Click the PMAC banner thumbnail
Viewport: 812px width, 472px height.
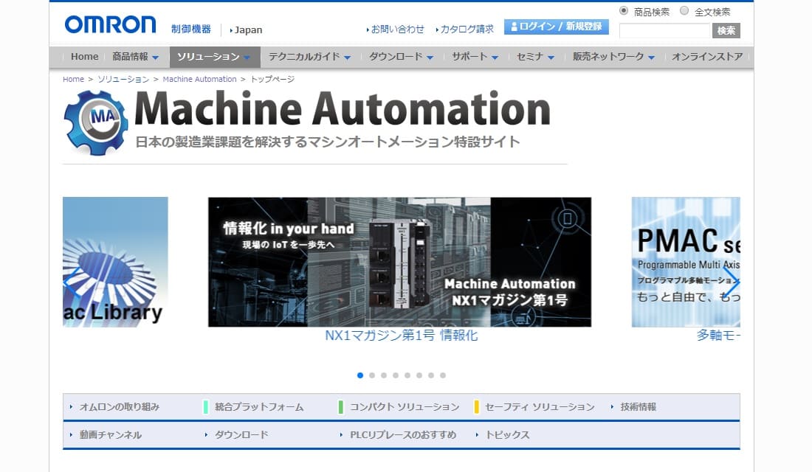pyautogui.click(x=686, y=262)
